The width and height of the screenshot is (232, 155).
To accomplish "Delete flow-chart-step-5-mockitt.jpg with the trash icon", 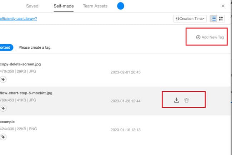I will point(186,100).
